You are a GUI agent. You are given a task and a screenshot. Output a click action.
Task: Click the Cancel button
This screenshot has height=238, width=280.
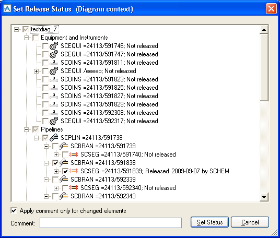250,222
